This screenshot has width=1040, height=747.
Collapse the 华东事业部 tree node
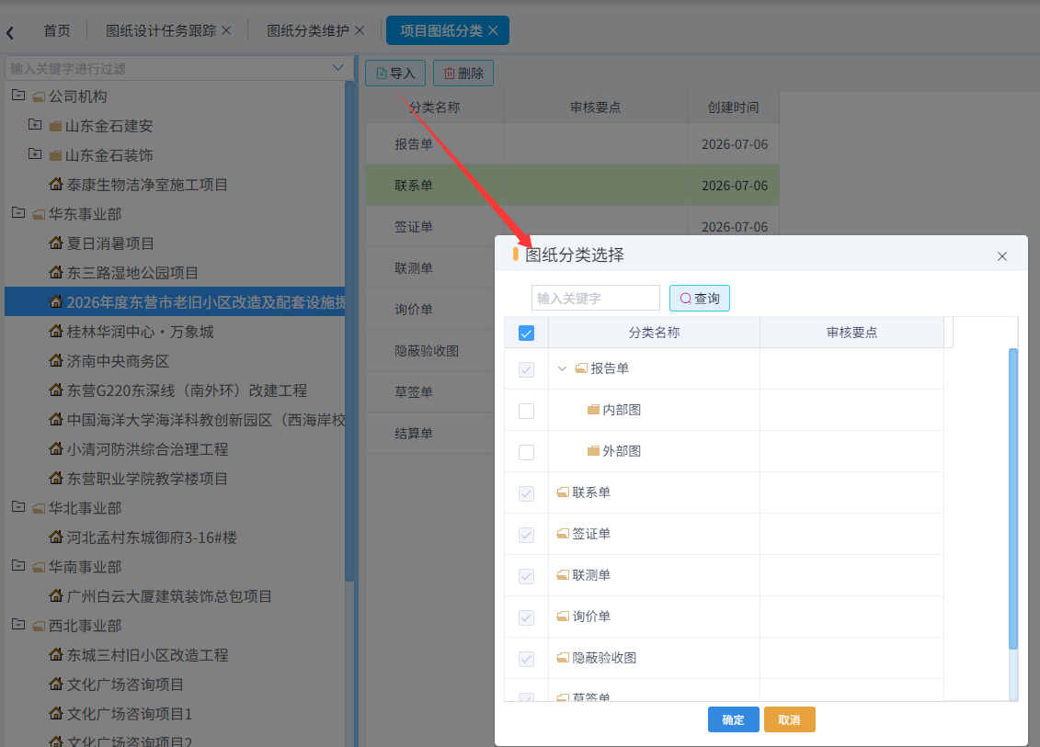coord(18,213)
